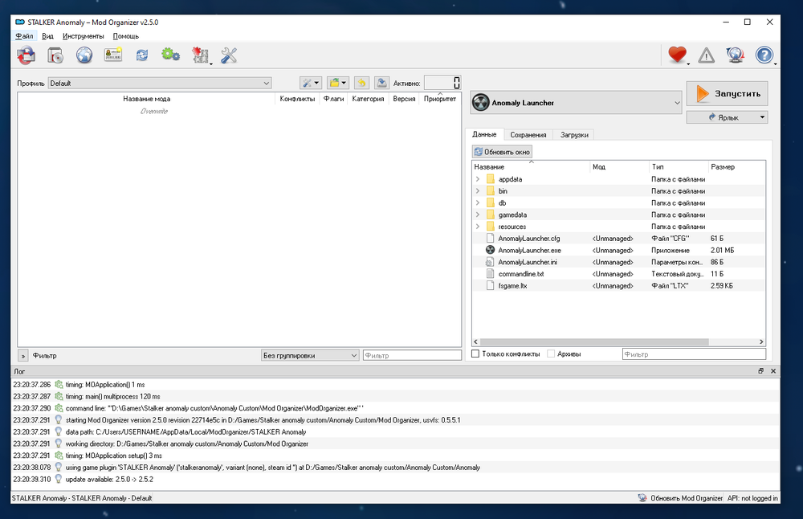Enable the Только конфликты checkbox
This screenshot has height=519, width=803.
[475, 353]
